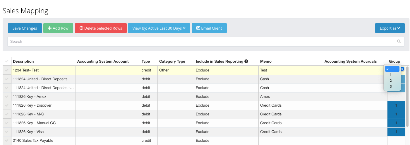This screenshot has height=145, width=410.
Task: Pick option 3 in the Group list
Action: click(x=390, y=86)
